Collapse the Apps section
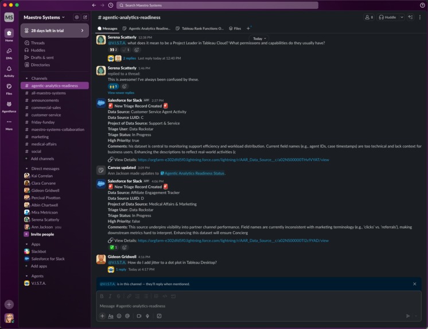 point(27,244)
